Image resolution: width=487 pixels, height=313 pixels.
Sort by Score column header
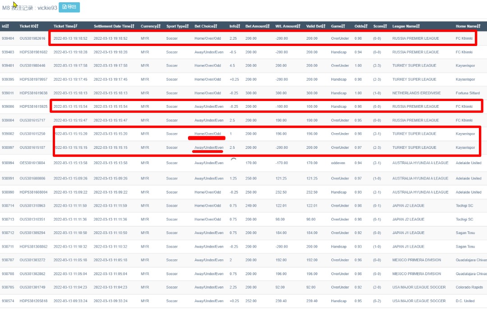coord(380,26)
